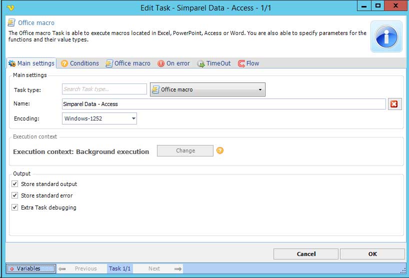Click the right arrow Next icon

click(x=177, y=268)
